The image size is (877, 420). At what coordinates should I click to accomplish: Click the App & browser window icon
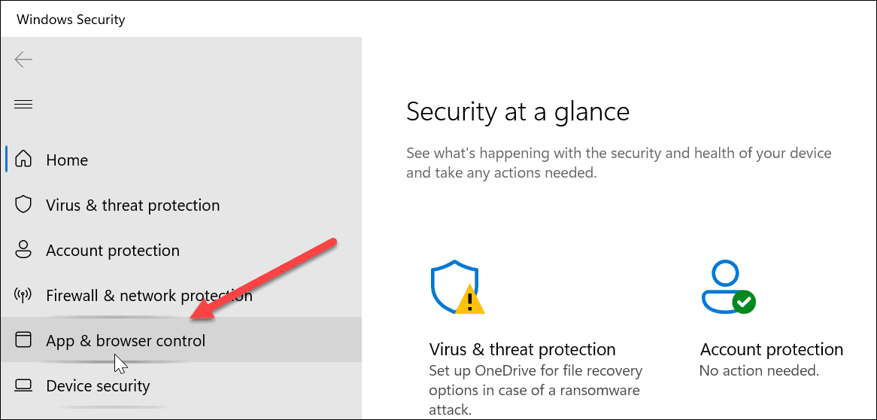24,340
